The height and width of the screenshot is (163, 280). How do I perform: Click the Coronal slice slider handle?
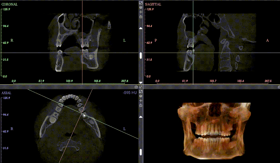(x=141, y=56)
